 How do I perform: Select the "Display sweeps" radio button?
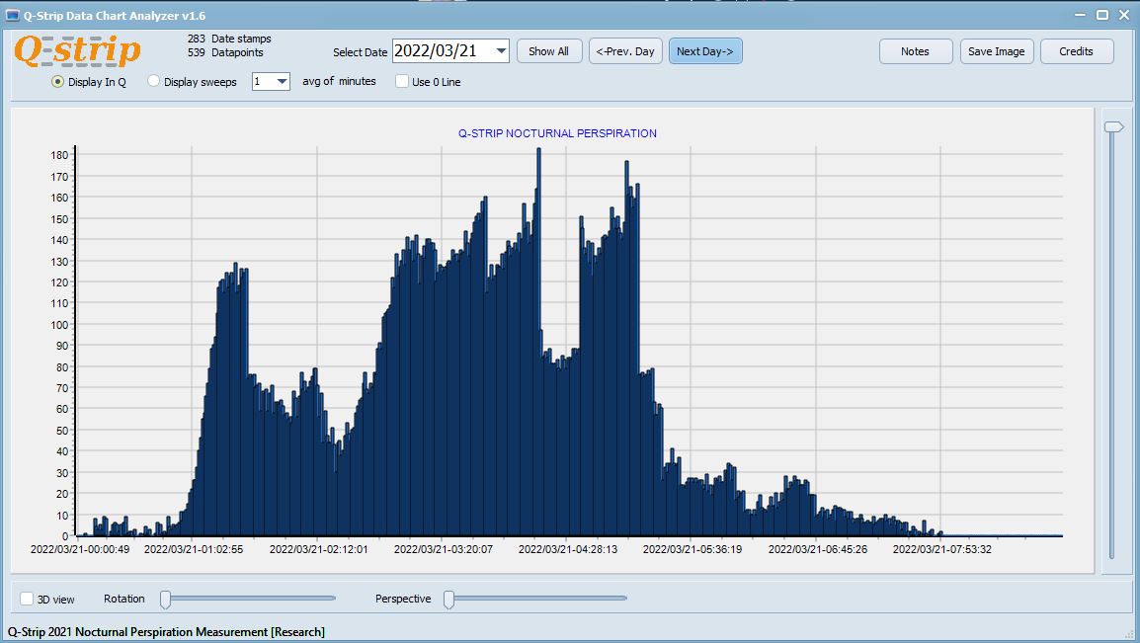(153, 82)
